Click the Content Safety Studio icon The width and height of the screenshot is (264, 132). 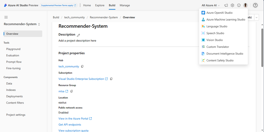click(203, 60)
